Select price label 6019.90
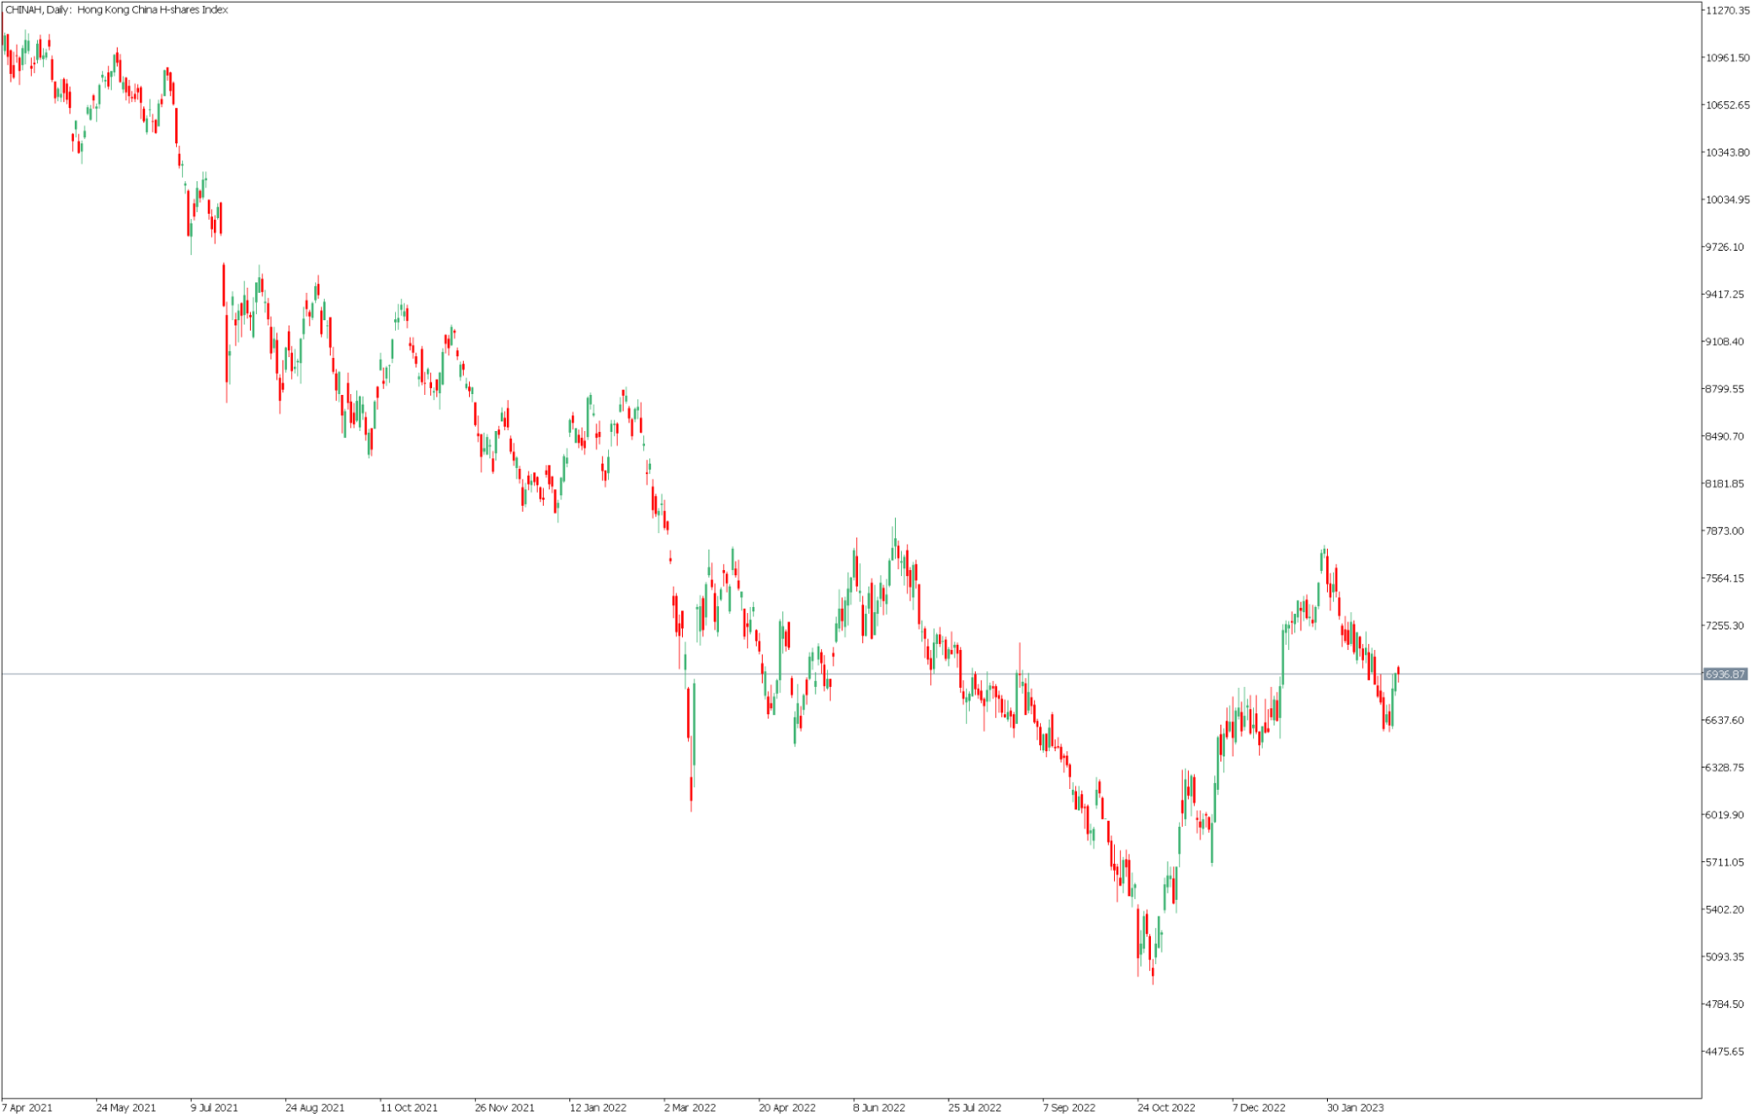The width and height of the screenshot is (1759, 1118). coord(1725,815)
